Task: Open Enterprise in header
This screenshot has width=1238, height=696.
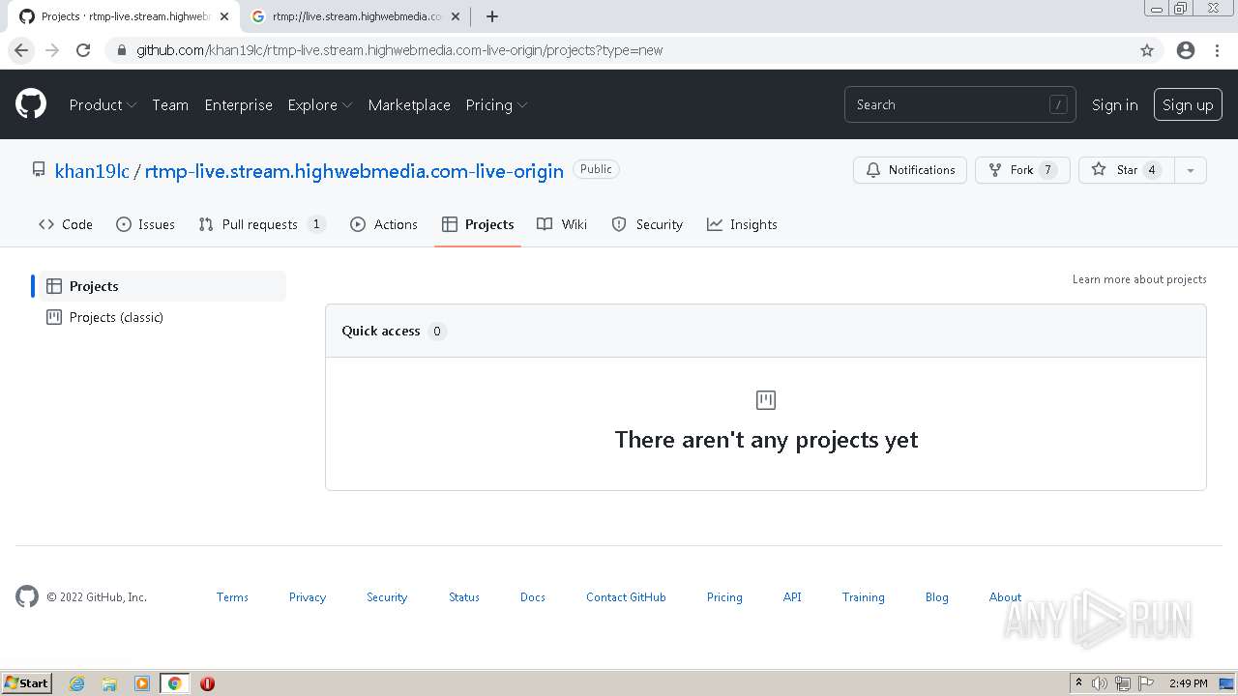Action: tap(238, 104)
